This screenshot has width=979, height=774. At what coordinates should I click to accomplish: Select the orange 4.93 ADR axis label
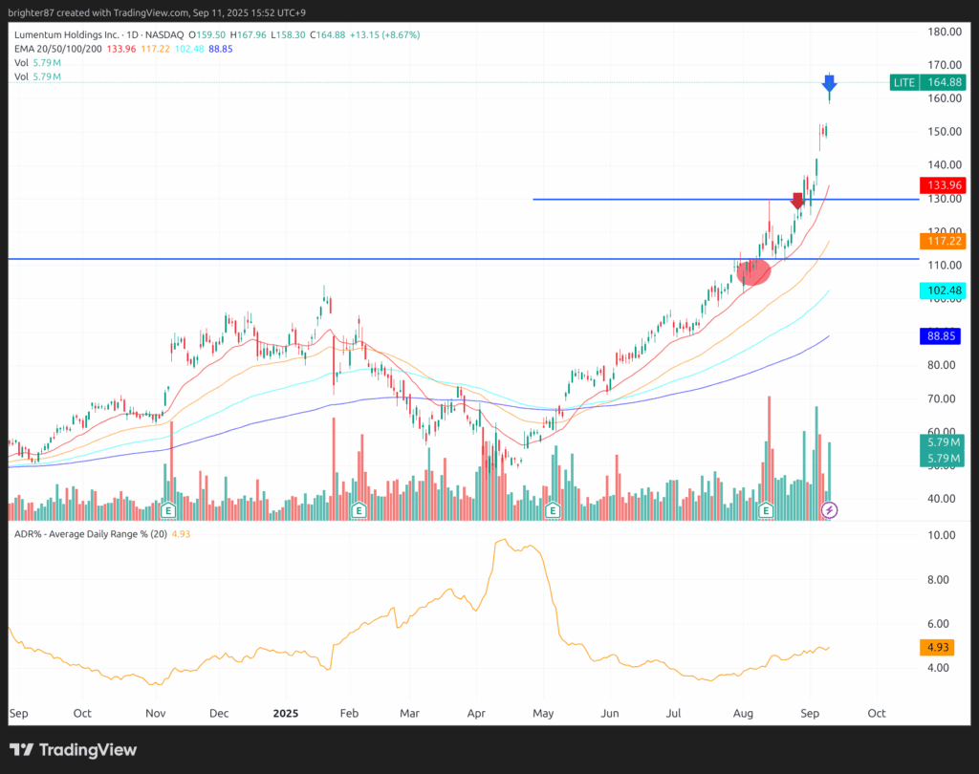937,647
